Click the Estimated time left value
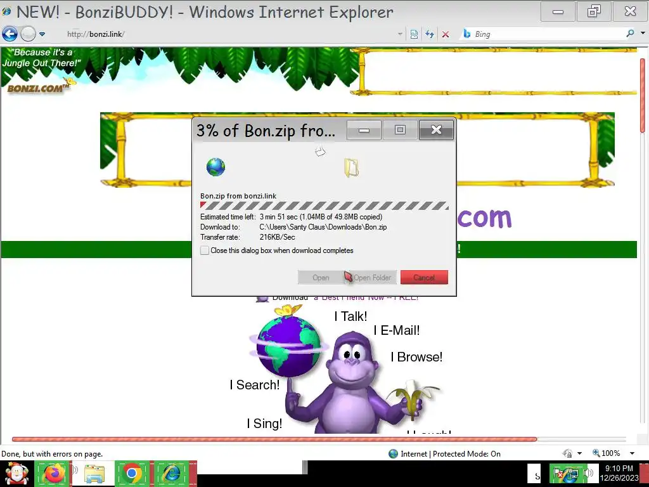The image size is (649, 487). (x=321, y=217)
